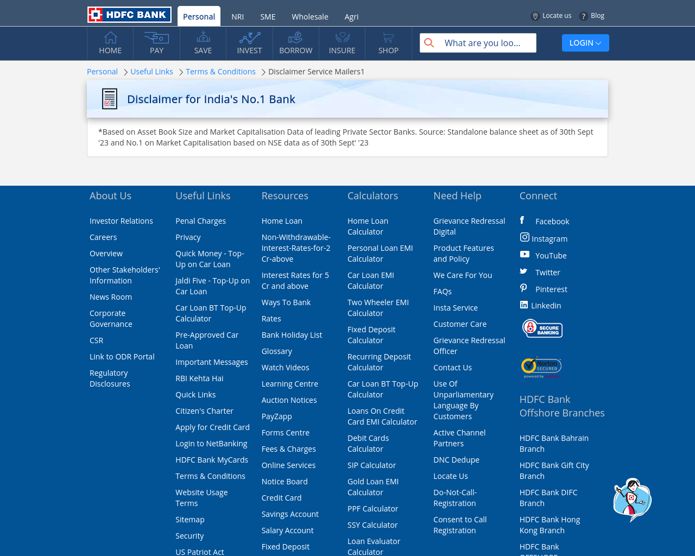Open Customer Care link

(x=460, y=324)
